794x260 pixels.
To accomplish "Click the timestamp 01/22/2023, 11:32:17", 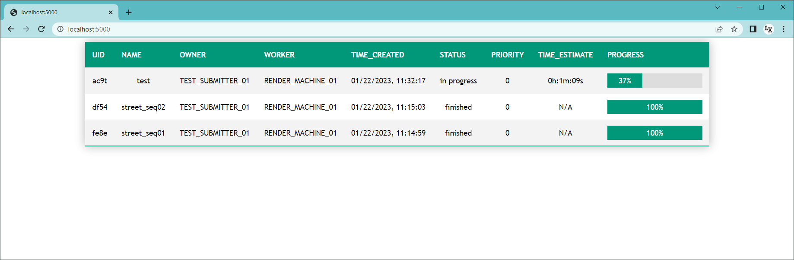I will point(388,81).
